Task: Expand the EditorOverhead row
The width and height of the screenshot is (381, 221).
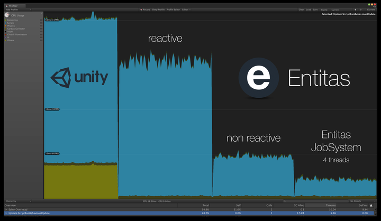Action: [6, 209]
